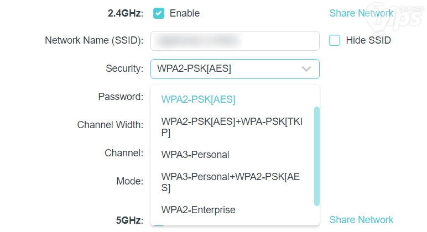Viewport: 427px width, 232px height.
Task: Click the Network Name (SSID) text field
Action: click(235, 40)
